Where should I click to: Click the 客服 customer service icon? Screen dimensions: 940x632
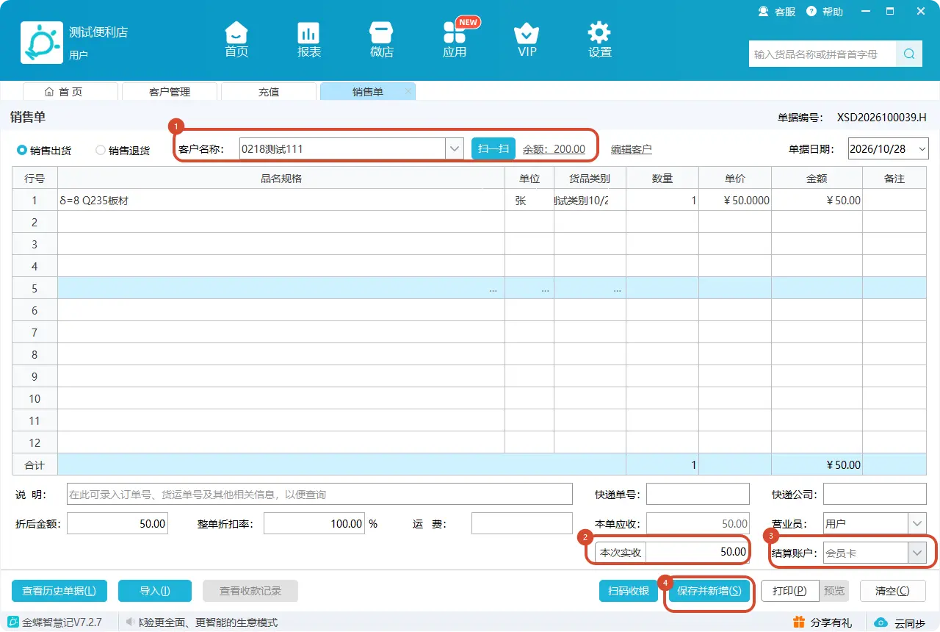pos(764,12)
